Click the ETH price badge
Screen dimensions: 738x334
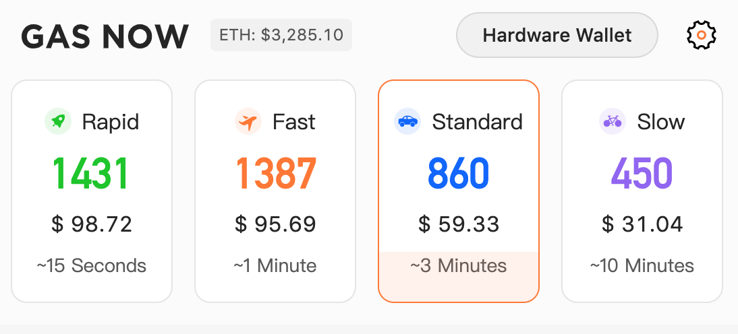[281, 35]
